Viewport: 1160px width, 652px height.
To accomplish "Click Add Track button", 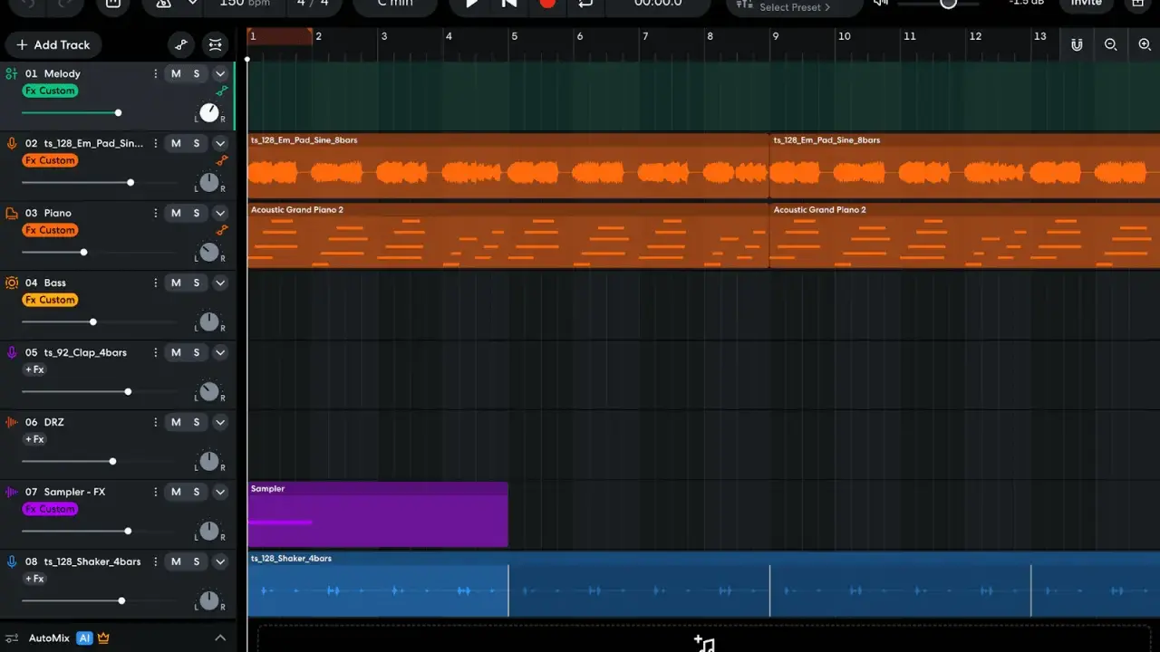I will [x=53, y=44].
